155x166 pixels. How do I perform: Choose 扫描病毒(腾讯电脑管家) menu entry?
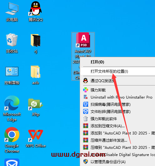click(118, 105)
